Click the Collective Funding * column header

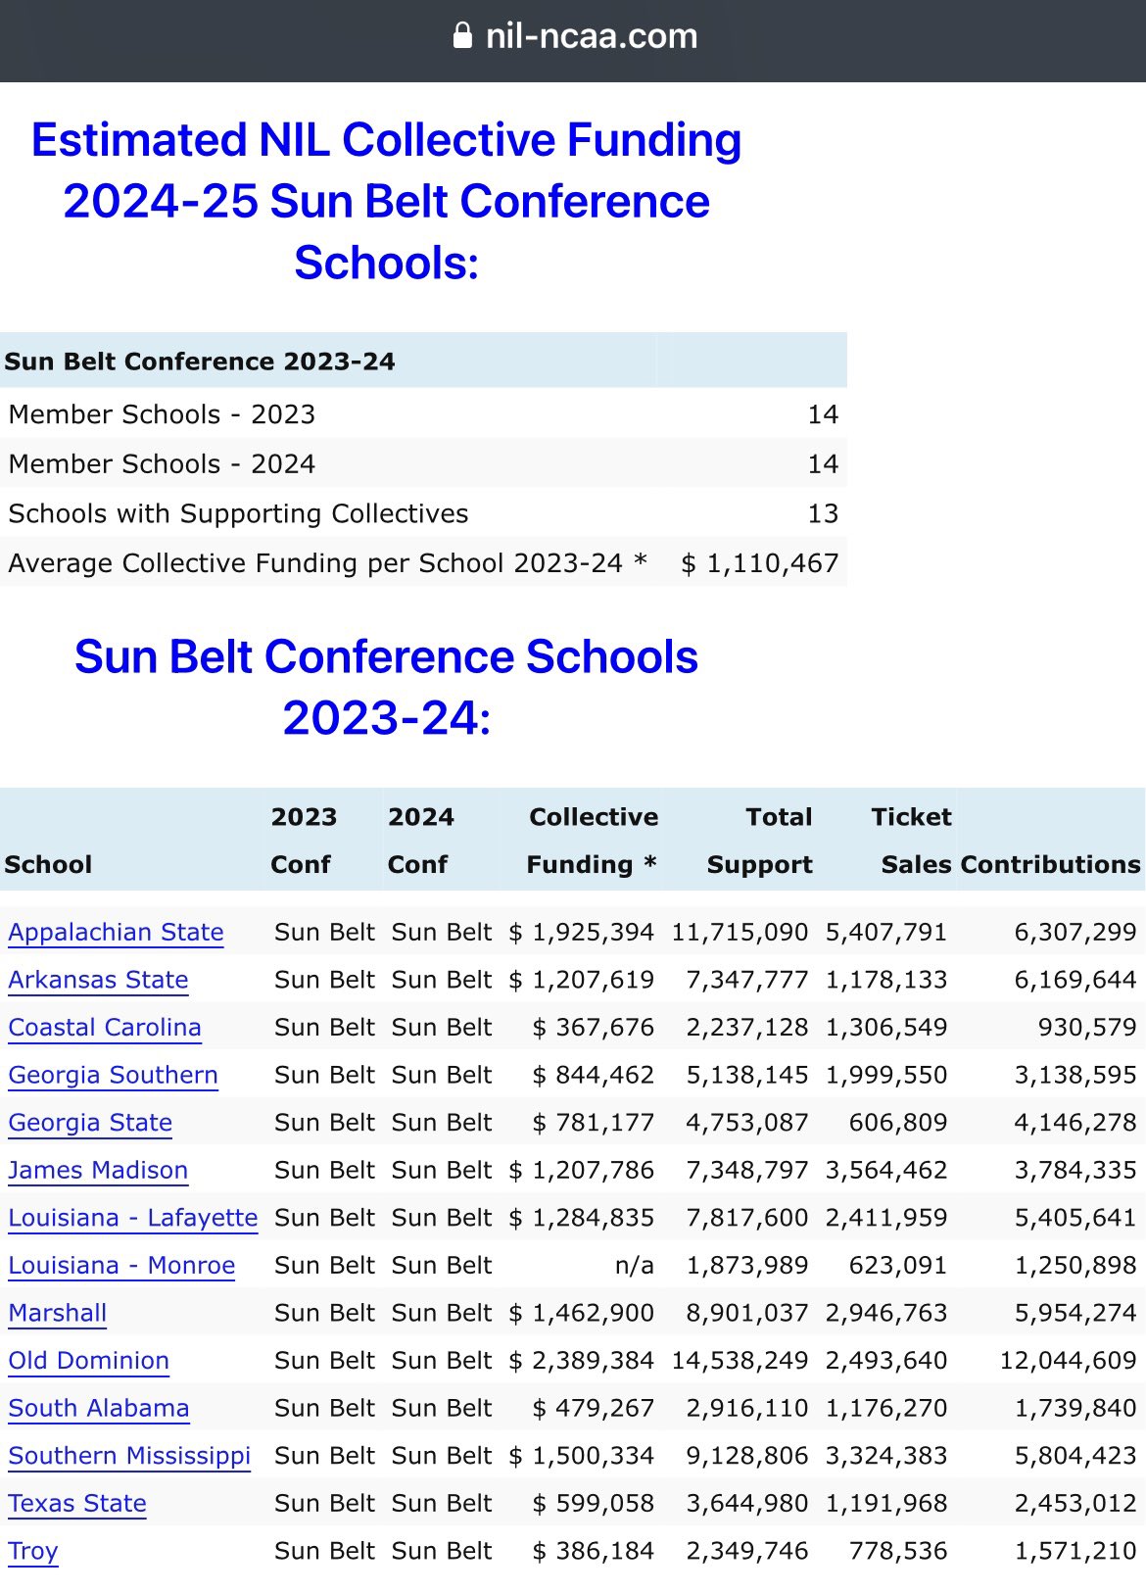(x=592, y=841)
